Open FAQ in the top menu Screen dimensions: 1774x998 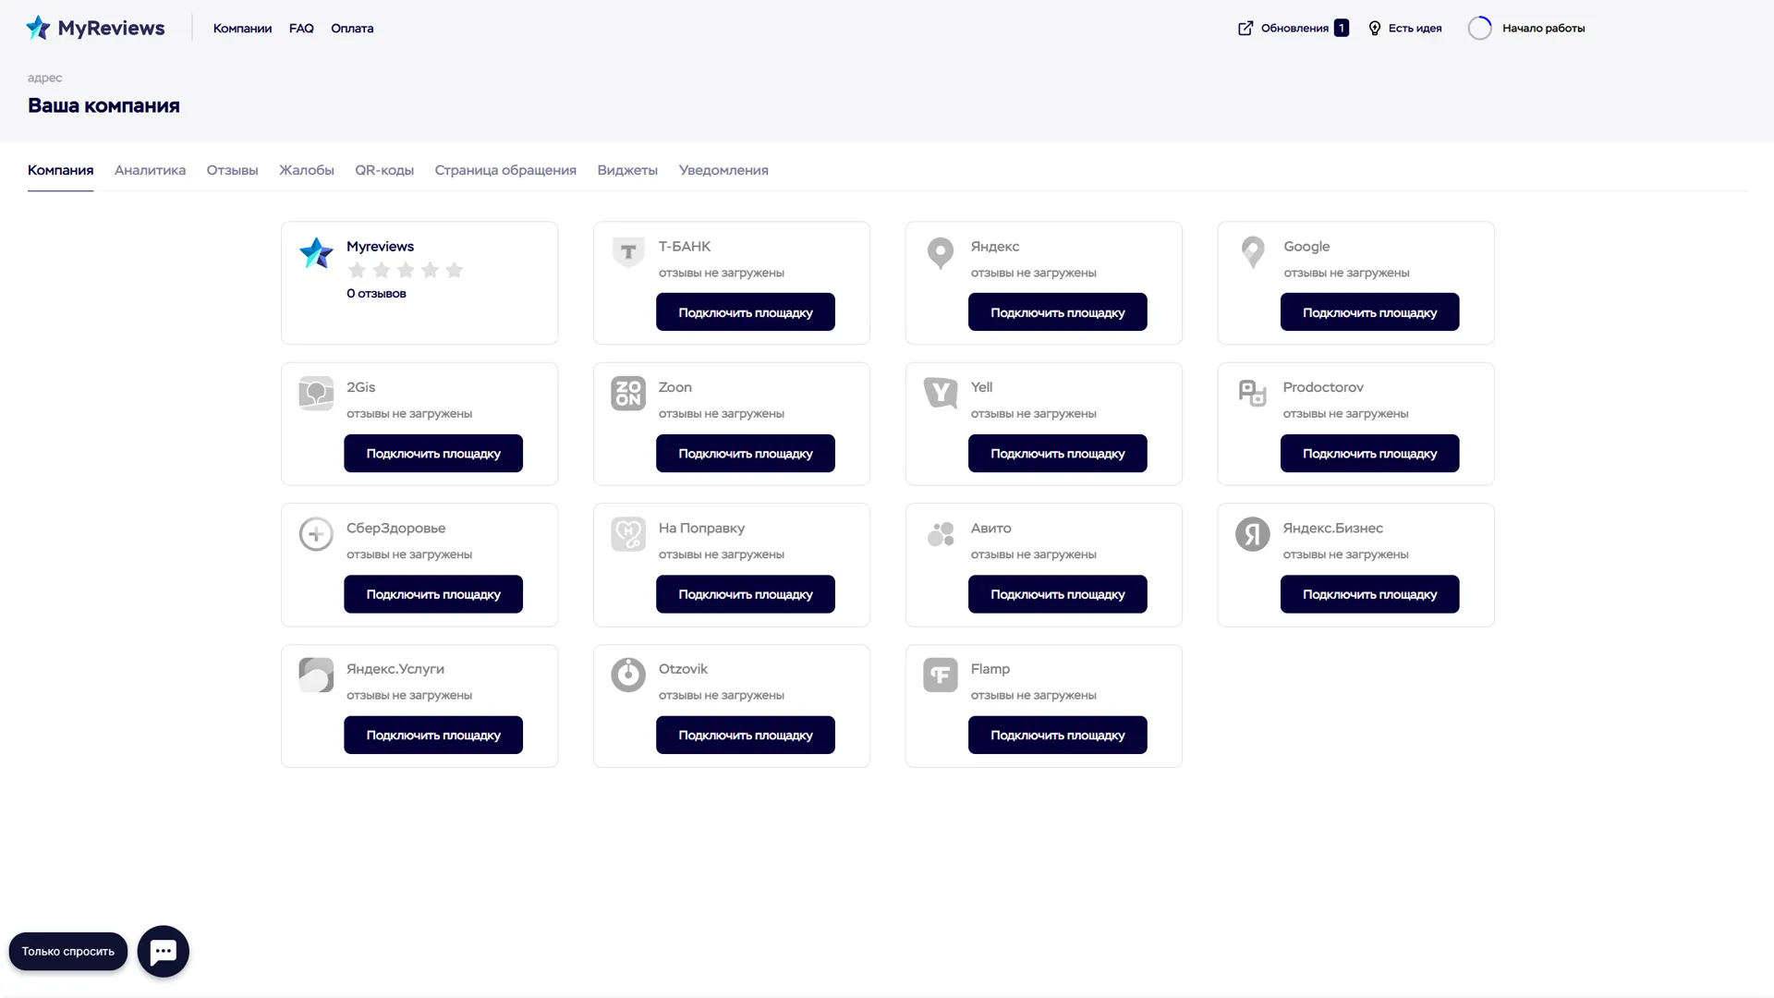[x=301, y=29]
